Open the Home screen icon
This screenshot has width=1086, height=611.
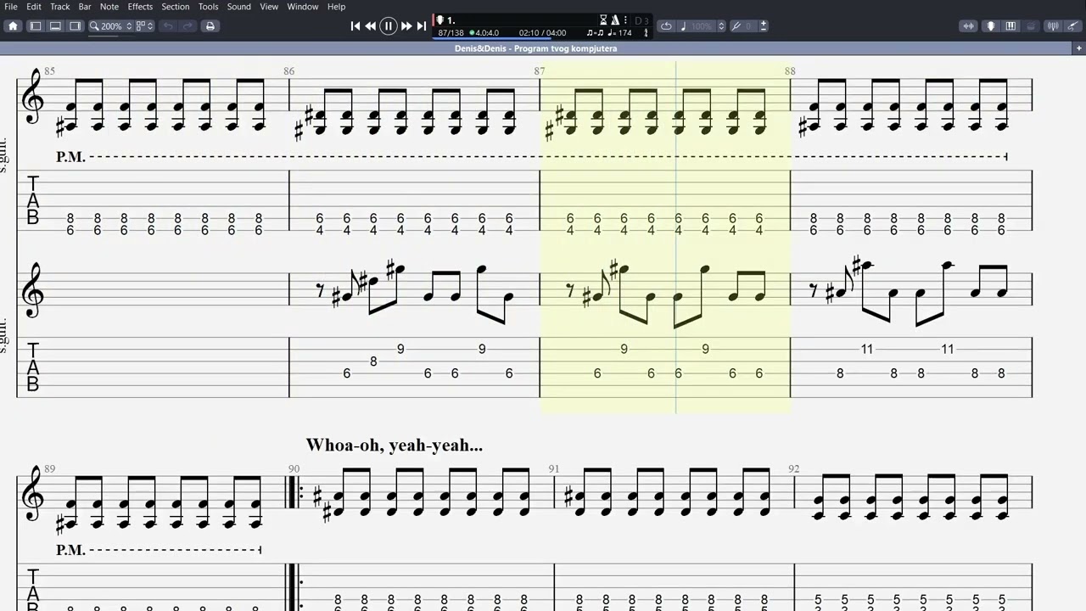point(13,26)
